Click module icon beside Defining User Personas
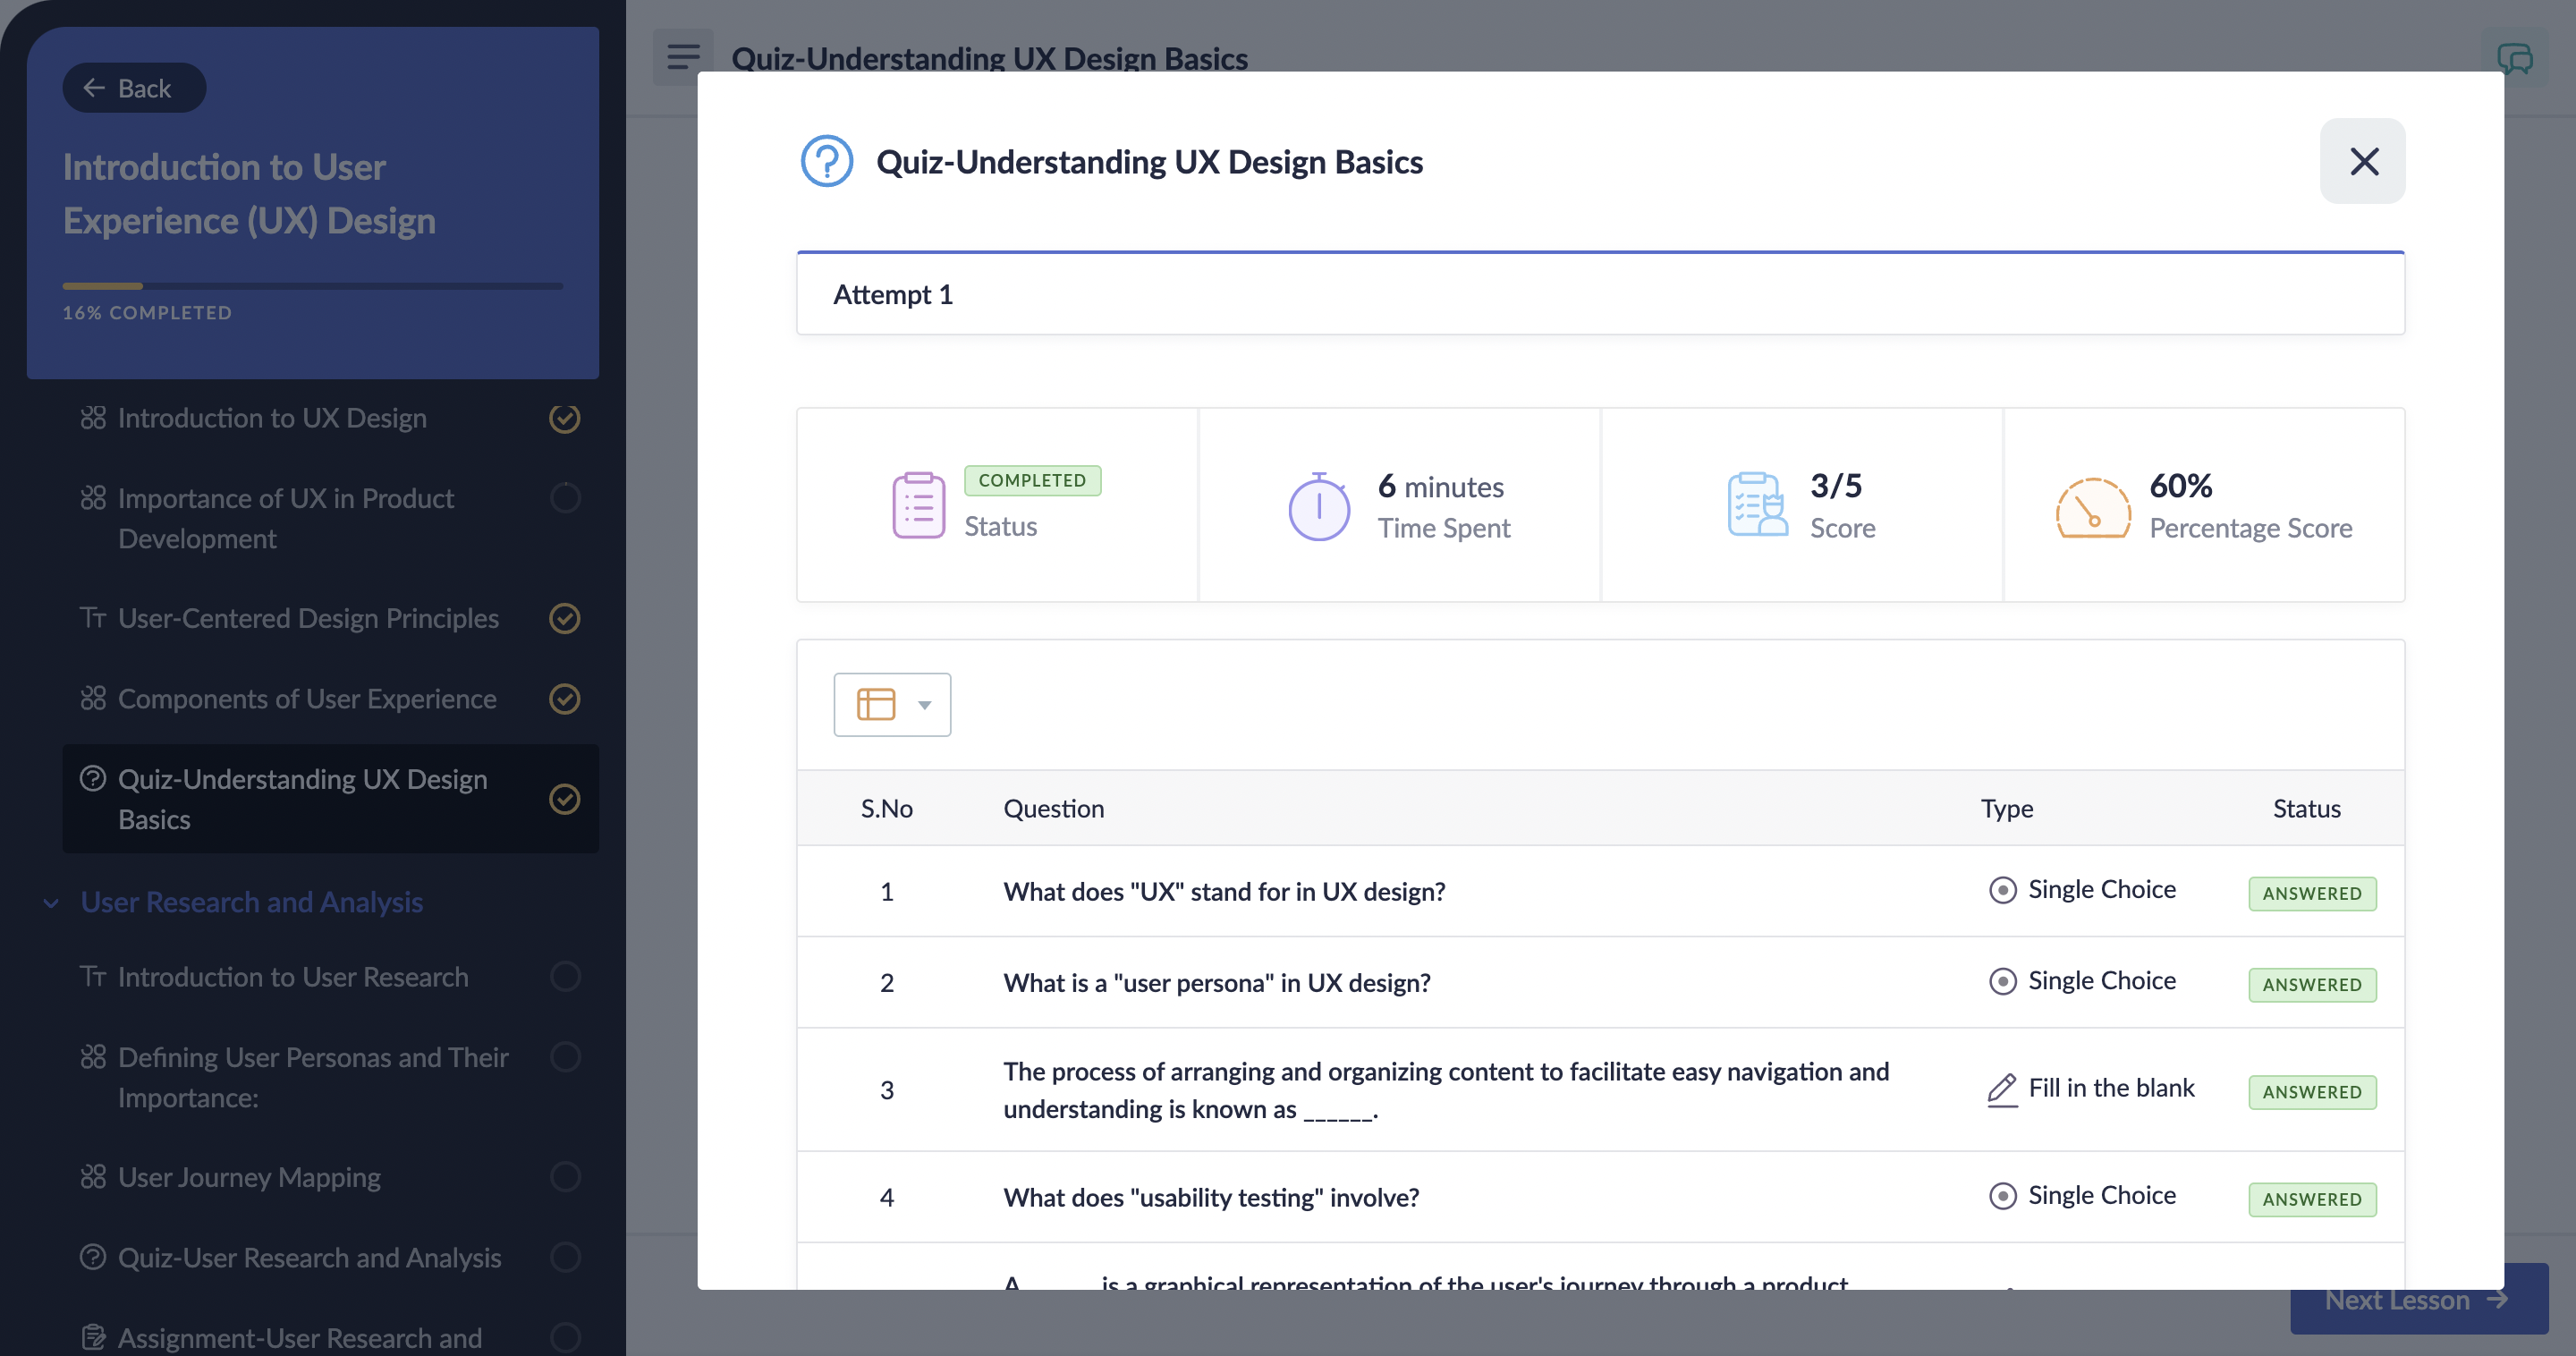Image resolution: width=2576 pixels, height=1356 pixels. pos(93,1056)
